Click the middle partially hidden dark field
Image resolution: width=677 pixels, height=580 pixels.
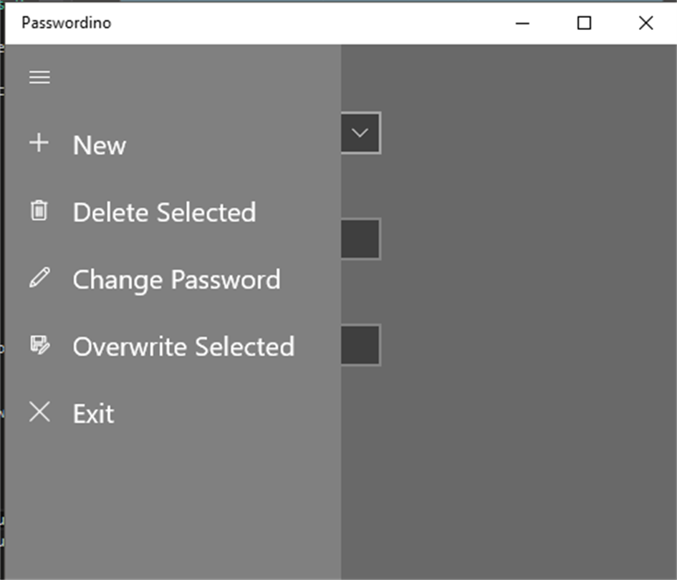tap(360, 239)
